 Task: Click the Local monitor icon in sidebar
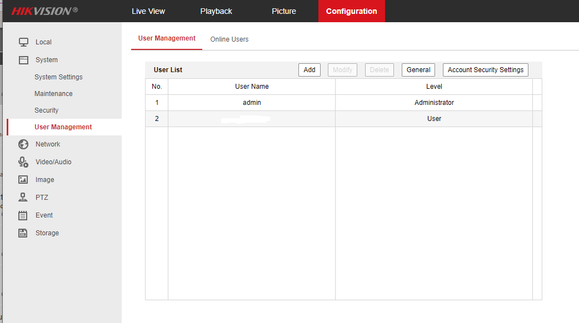tap(23, 42)
